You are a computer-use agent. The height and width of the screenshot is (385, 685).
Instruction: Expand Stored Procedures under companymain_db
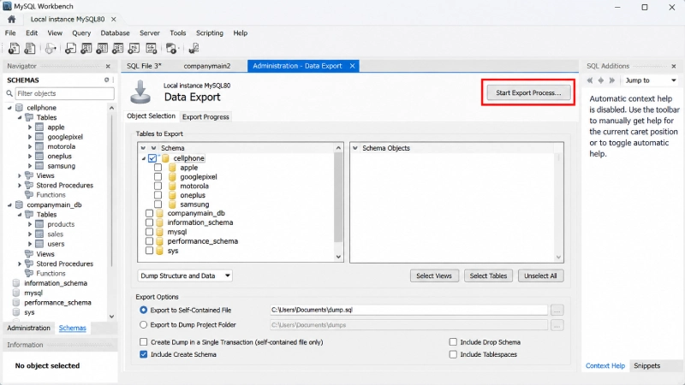(x=20, y=264)
